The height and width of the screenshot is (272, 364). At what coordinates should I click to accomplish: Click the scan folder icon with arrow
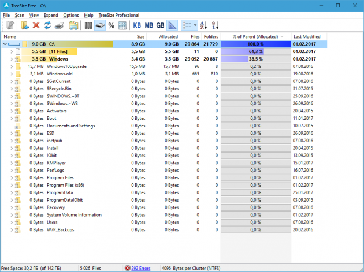25,25
